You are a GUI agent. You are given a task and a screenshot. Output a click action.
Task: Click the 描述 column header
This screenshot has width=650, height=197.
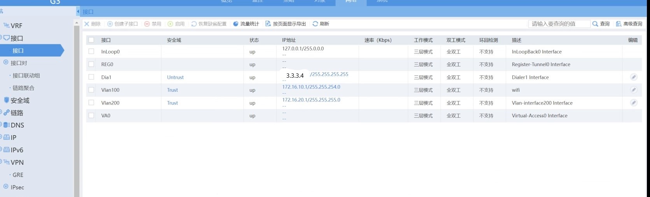(x=517, y=40)
